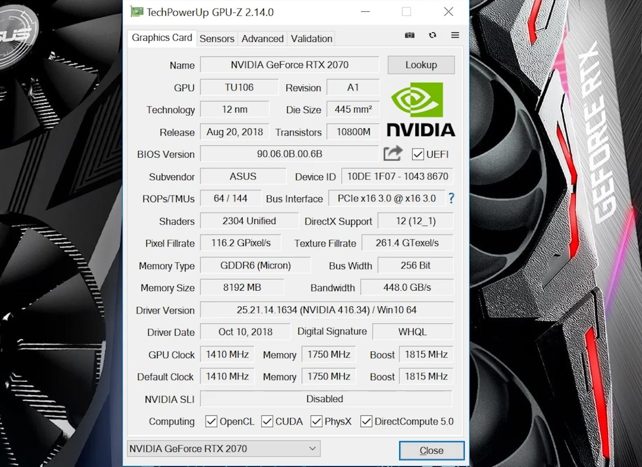Click the Lookup button
The image size is (642, 467).
[x=421, y=65]
